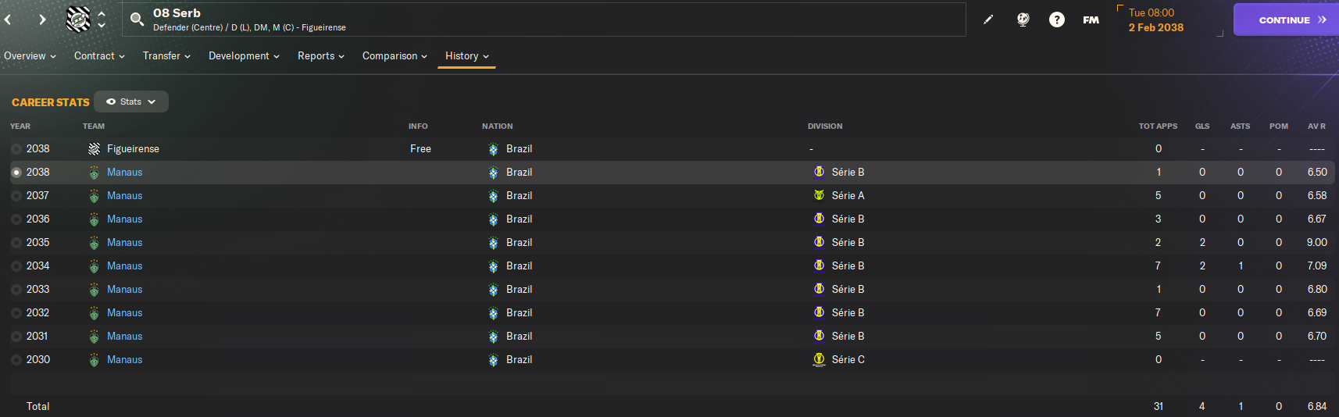This screenshot has height=417, width=1339.
Task: Click the Tue 2 Feb 2038 date
Action: pyautogui.click(x=1155, y=20)
